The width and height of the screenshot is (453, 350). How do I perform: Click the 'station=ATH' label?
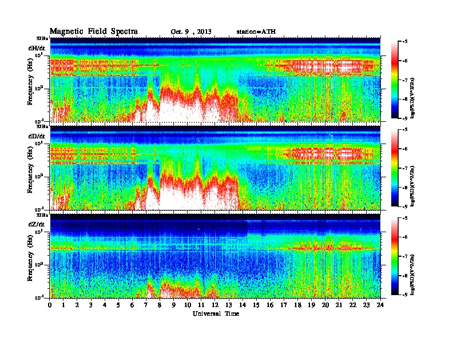[x=256, y=31]
